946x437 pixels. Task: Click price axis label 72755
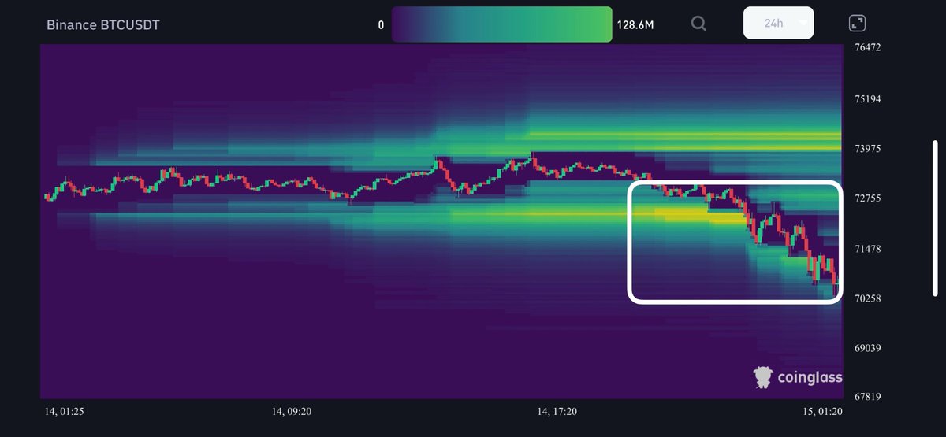[867, 198]
